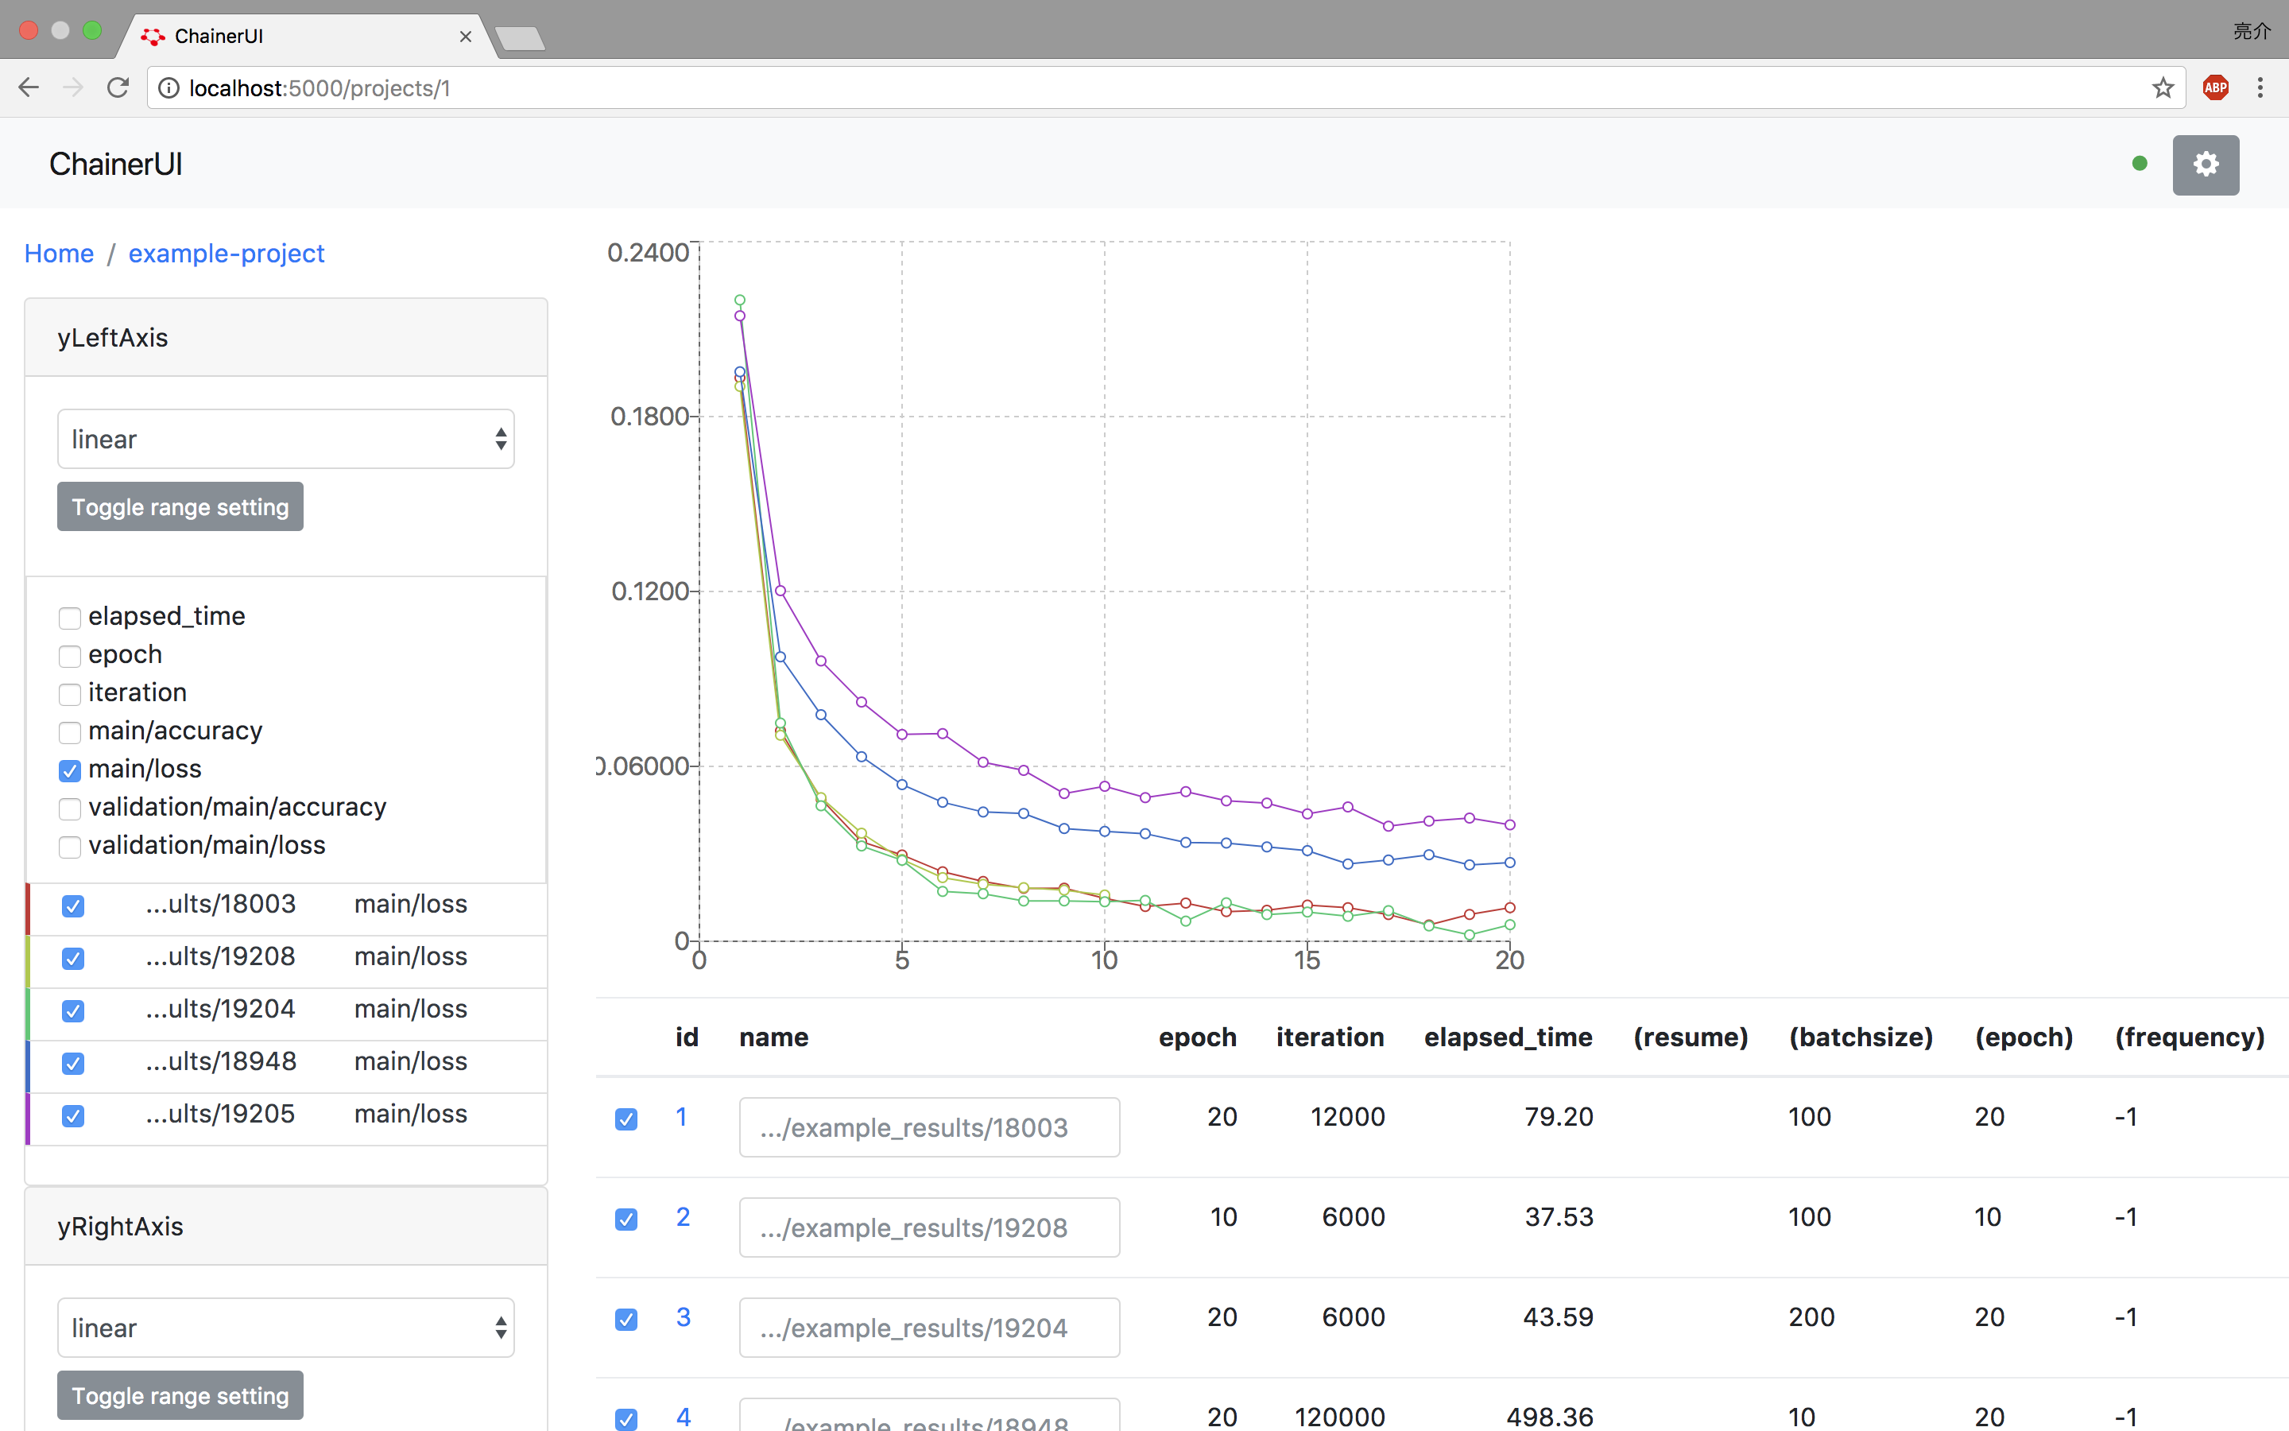Screen dimensions: 2289x1431
Task: Open yLeftAxis linear scale dropdown
Action: (x=285, y=438)
